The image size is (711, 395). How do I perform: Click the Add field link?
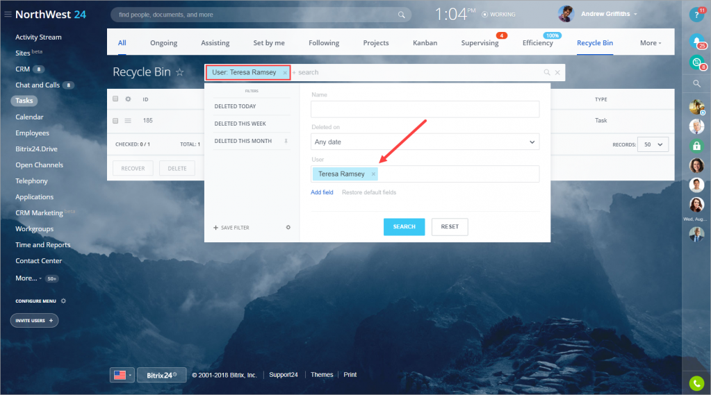coord(322,192)
